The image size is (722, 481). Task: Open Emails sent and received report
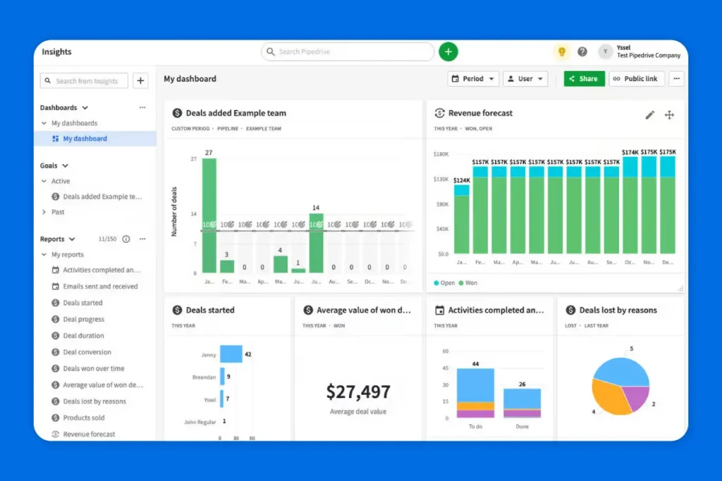click(x=95, y=287)
